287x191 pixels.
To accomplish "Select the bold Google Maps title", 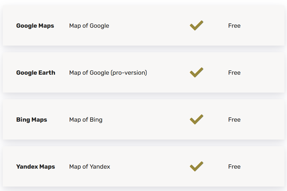I will click(35, 26).
